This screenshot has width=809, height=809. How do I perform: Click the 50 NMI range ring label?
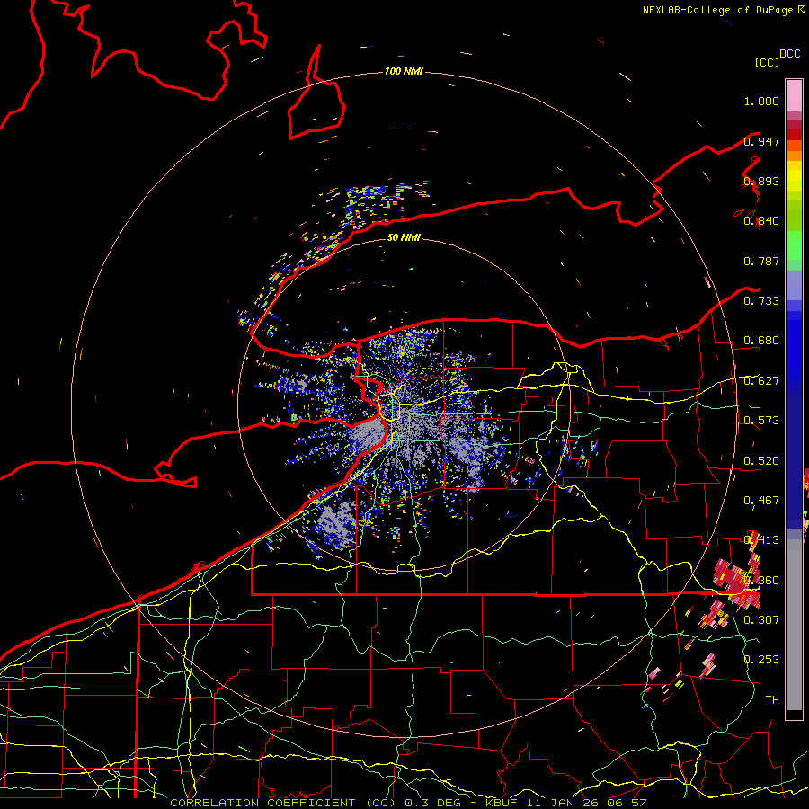[404, 237]
